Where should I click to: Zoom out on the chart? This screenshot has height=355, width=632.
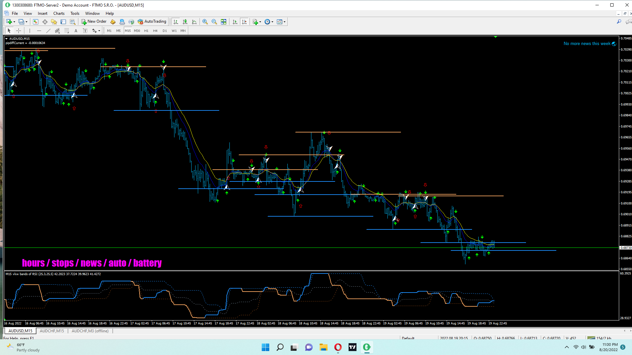[214, 22]
